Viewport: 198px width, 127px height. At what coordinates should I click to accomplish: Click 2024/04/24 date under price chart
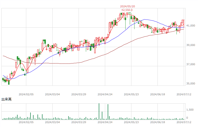tap(105, 94)
